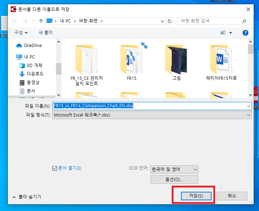Click navigation pane scroll down arrow

(x=58, y=95)
